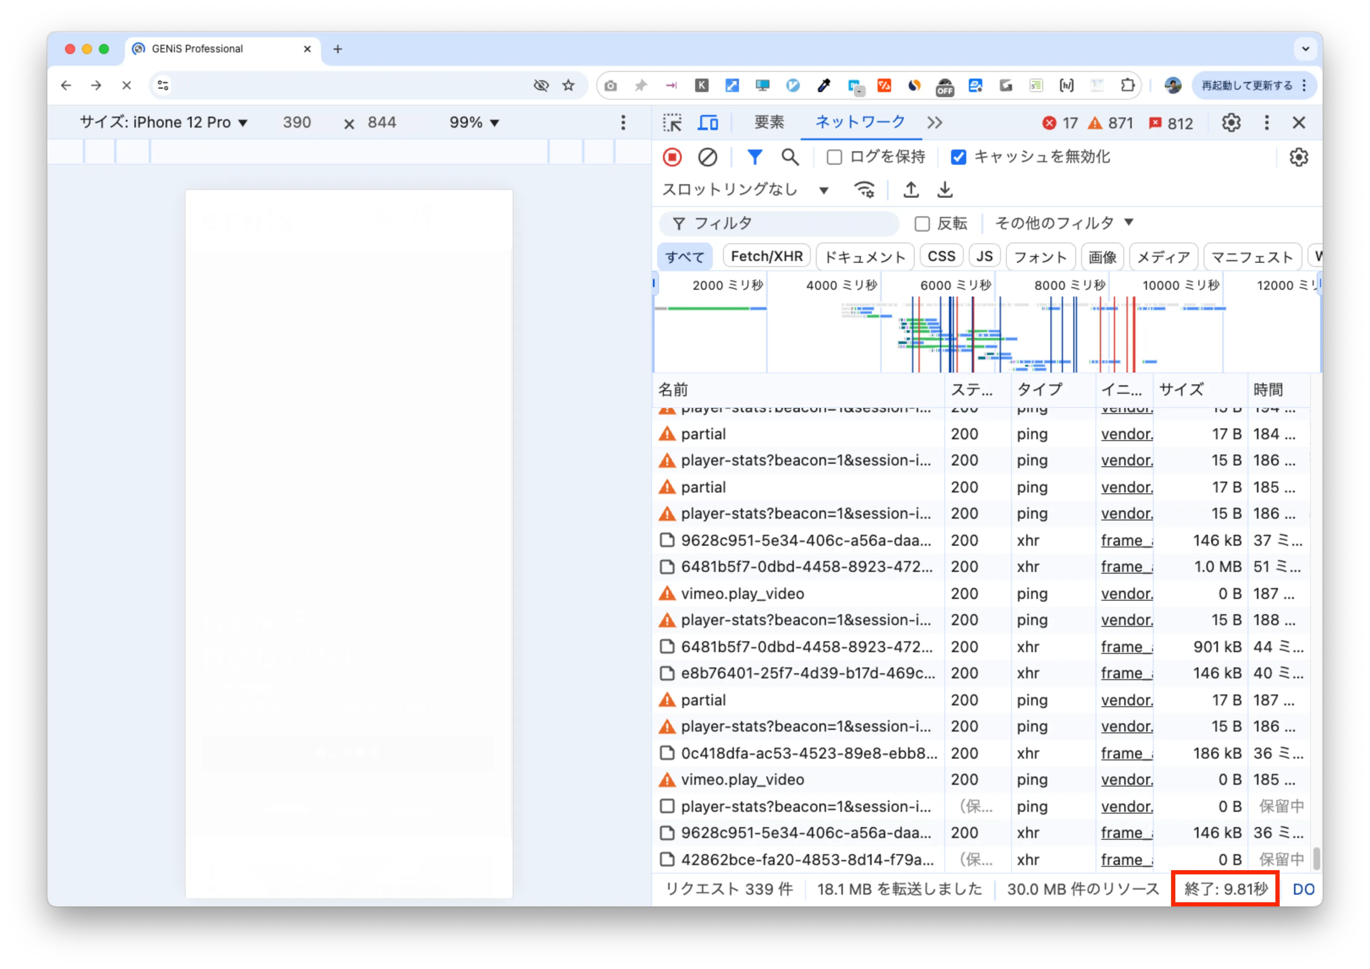
Task: Open DevTools settings gear
Action: [x=1231, y=123]
